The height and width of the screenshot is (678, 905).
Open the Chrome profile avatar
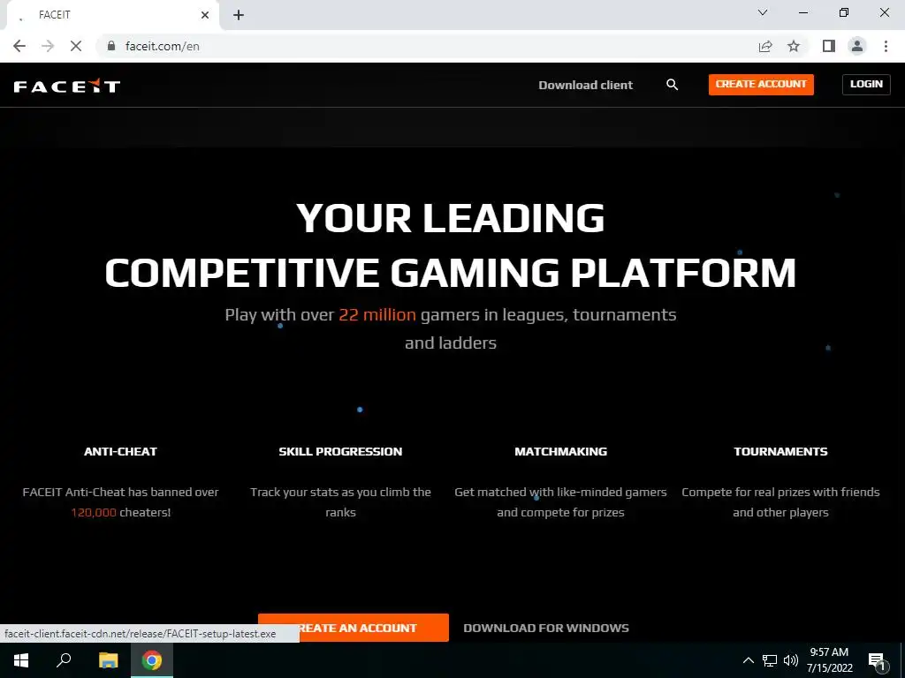857,46
